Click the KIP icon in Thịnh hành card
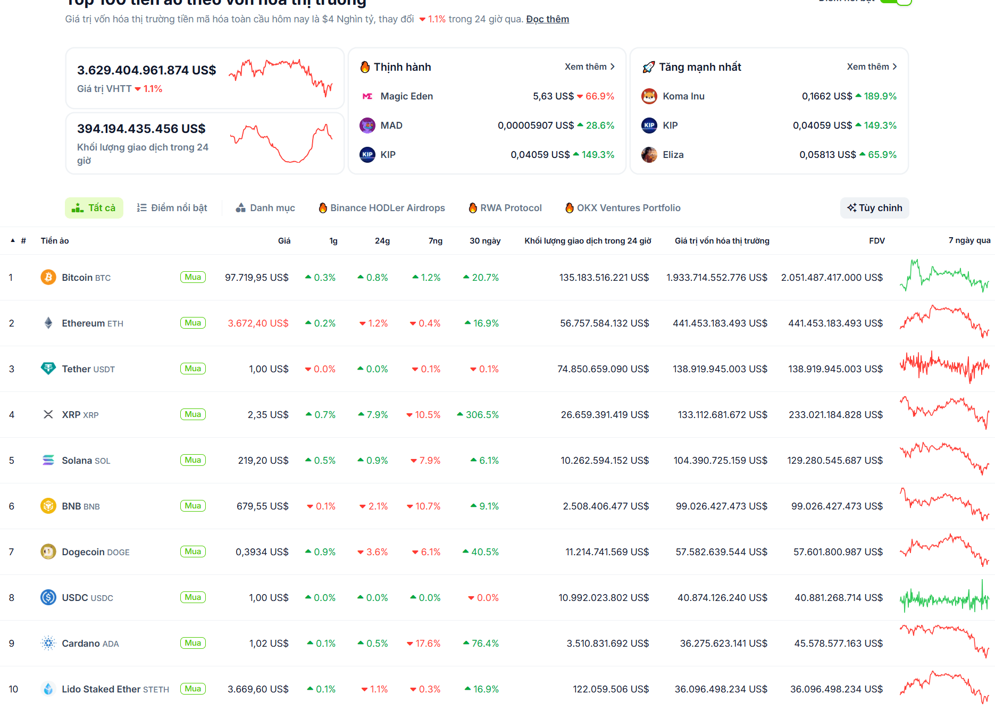This screenshot has width=995, height=710. (x=367, y=155)
